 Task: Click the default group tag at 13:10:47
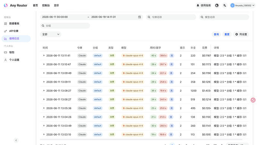point(98,64)
